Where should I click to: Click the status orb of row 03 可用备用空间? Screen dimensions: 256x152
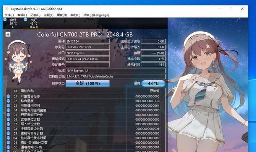(x=8, y=105)
